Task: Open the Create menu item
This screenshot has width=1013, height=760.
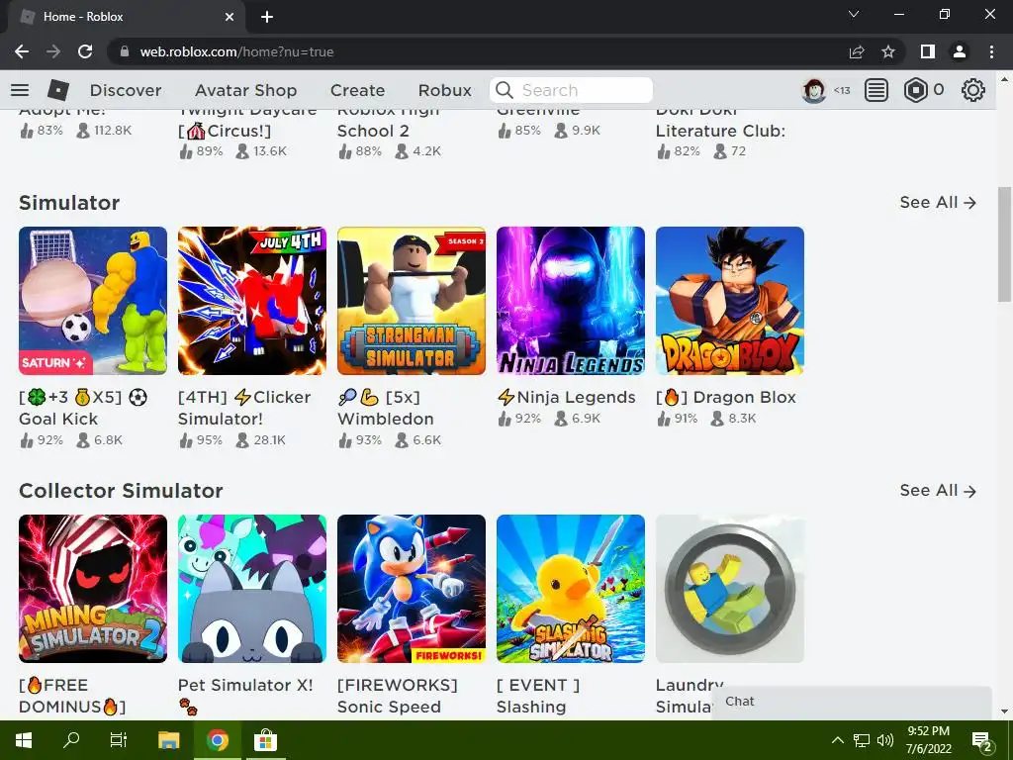Action: [x=357, y=90]
